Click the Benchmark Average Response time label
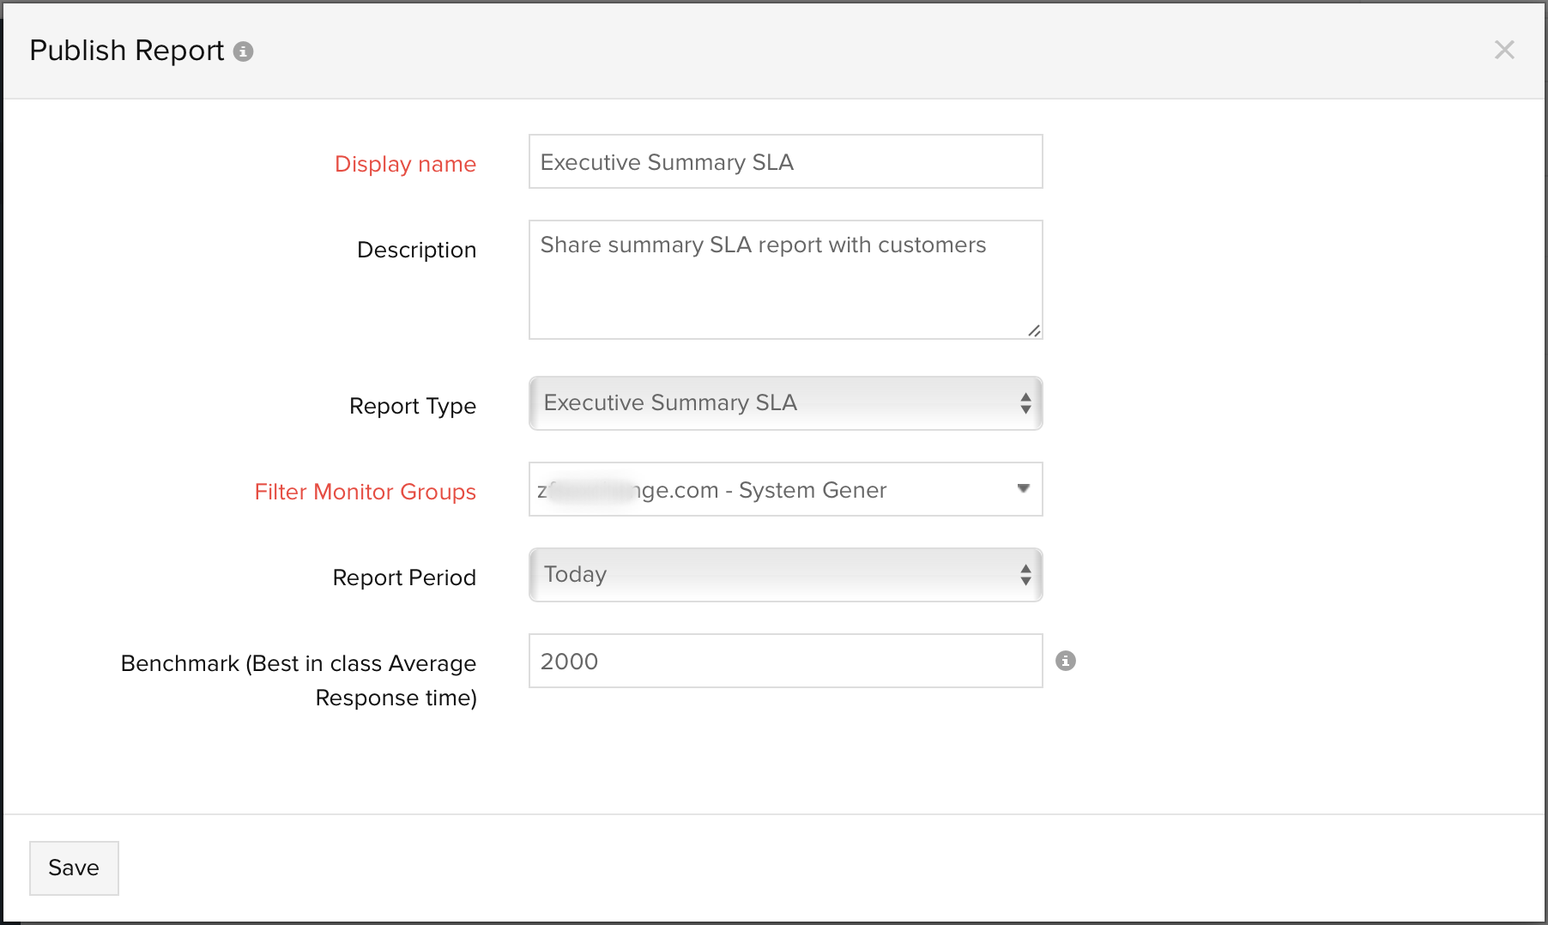The image size is (1548, 925). coord(299,680)
